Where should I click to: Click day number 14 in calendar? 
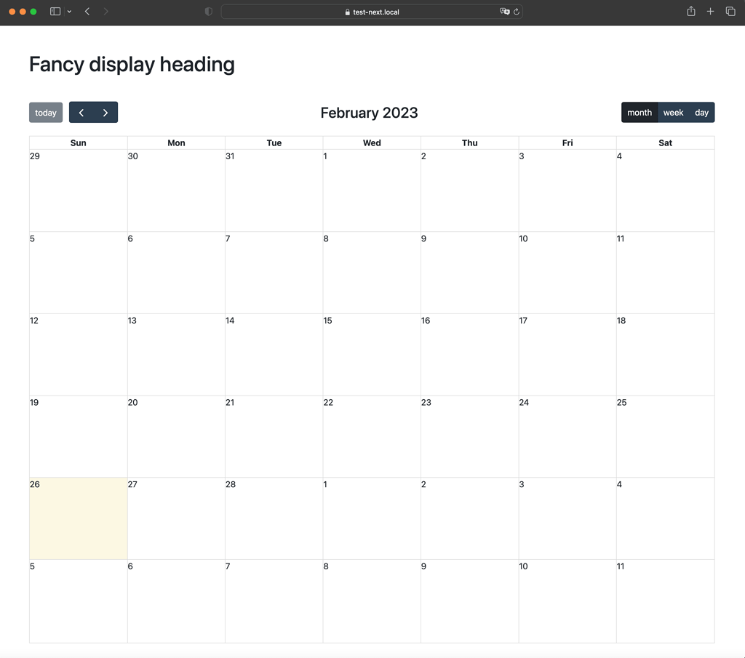(230, 321)
